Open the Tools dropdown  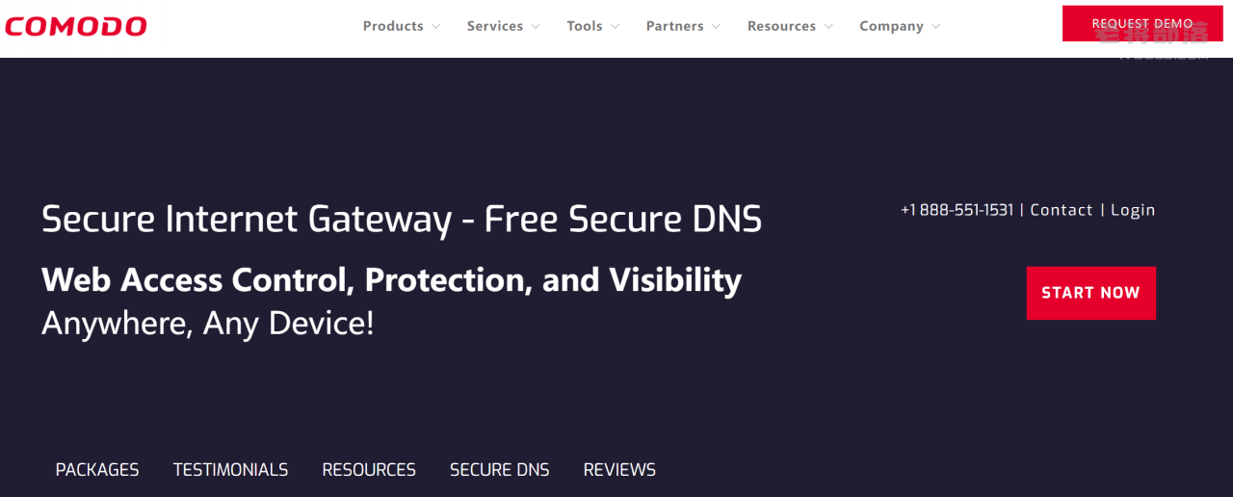(x=592, y=26)
